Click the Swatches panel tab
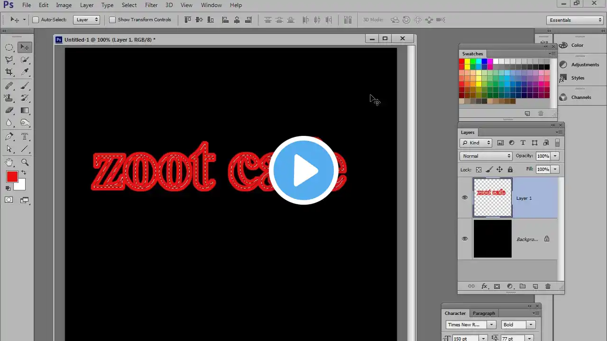 [x=472, y=54]
